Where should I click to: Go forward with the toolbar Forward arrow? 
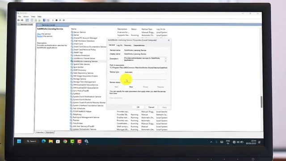pyautogui.click(x=22, y=20)
